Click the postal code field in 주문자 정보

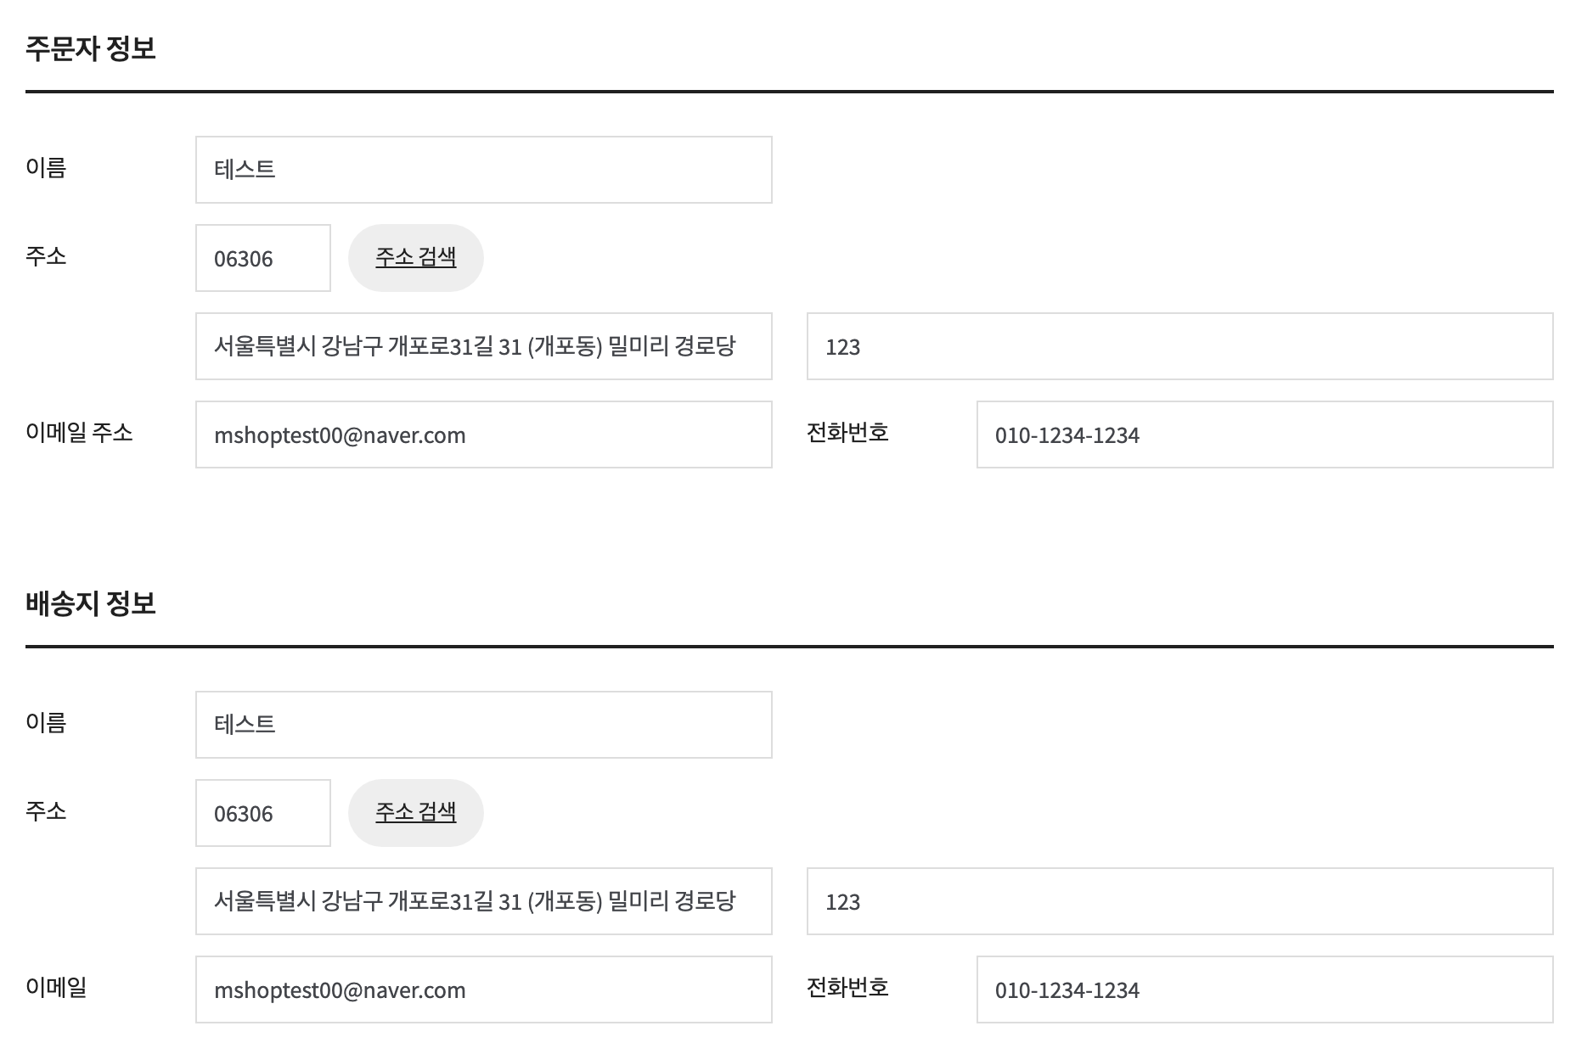(x=262, y=258)
